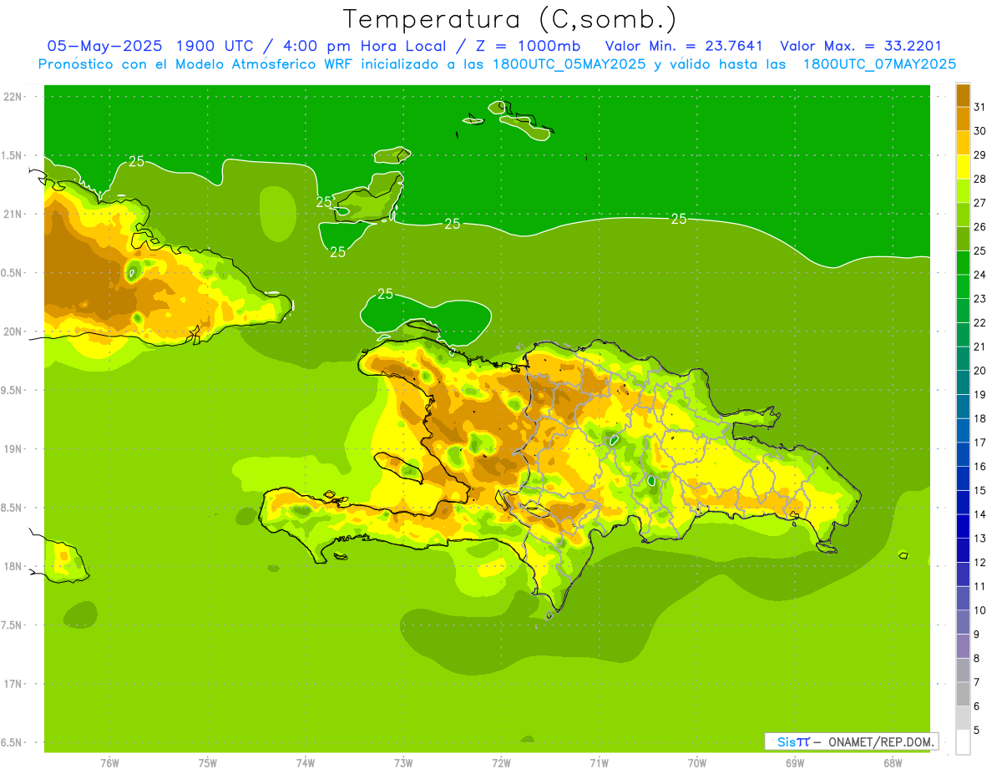Click the "69W" longitude axis label
1002x774 pixels.
[x=795, y=763]
